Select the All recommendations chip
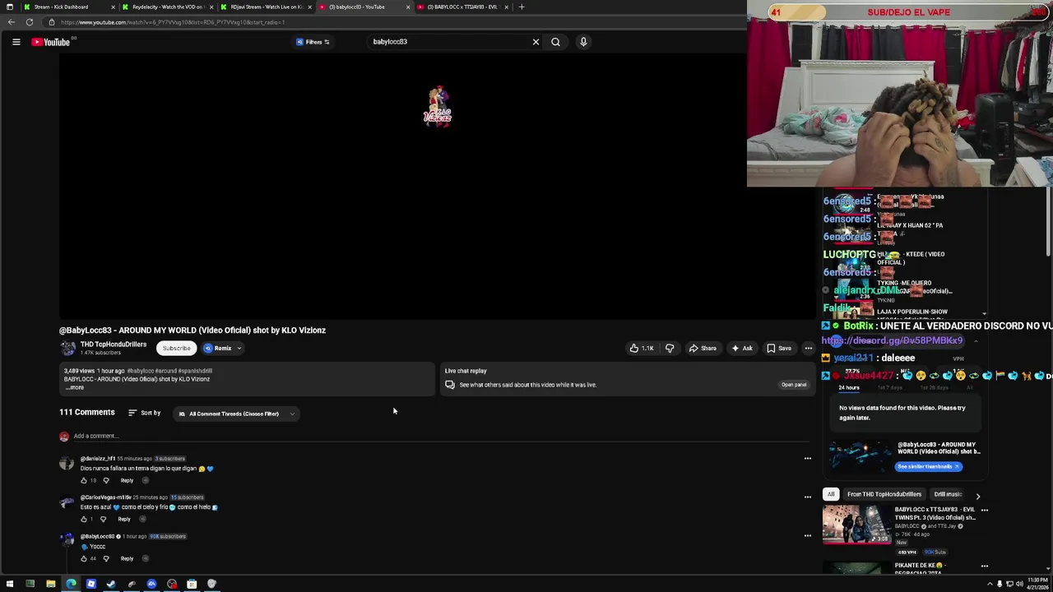 [831, 494]
